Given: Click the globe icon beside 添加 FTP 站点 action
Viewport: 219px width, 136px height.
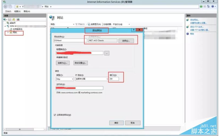Looking at the screenshot, I should tap(188, 27).
